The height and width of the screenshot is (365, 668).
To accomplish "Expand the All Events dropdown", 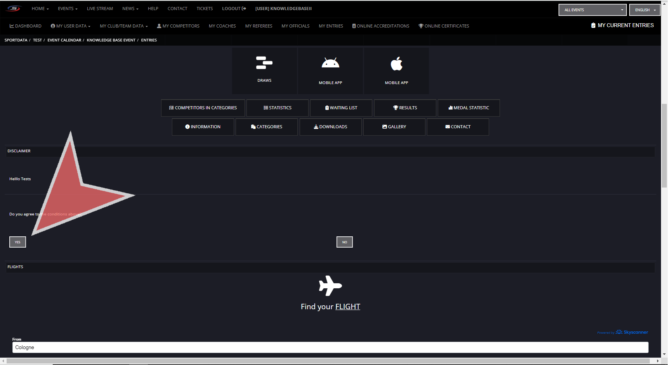I will 592,10.
